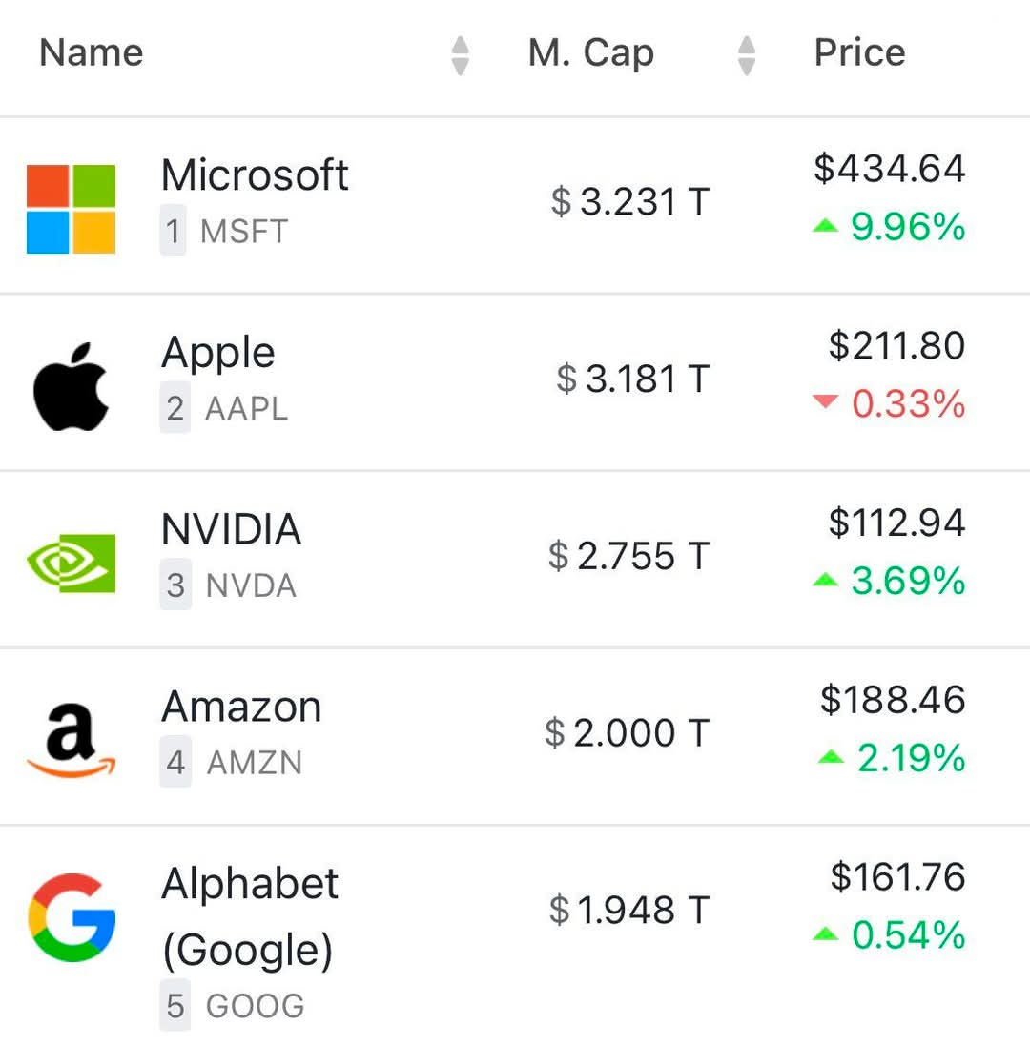Click the MSFT ticker symbol
Screen dimensions: 1030x1046
[x=244, y=232]
